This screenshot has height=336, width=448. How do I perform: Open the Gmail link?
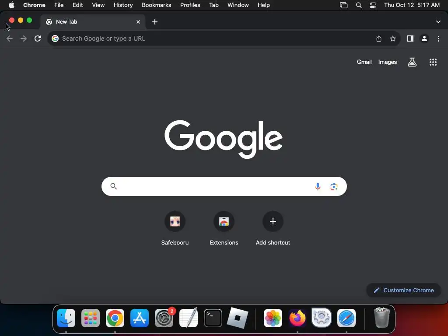(x=364, y=62)
